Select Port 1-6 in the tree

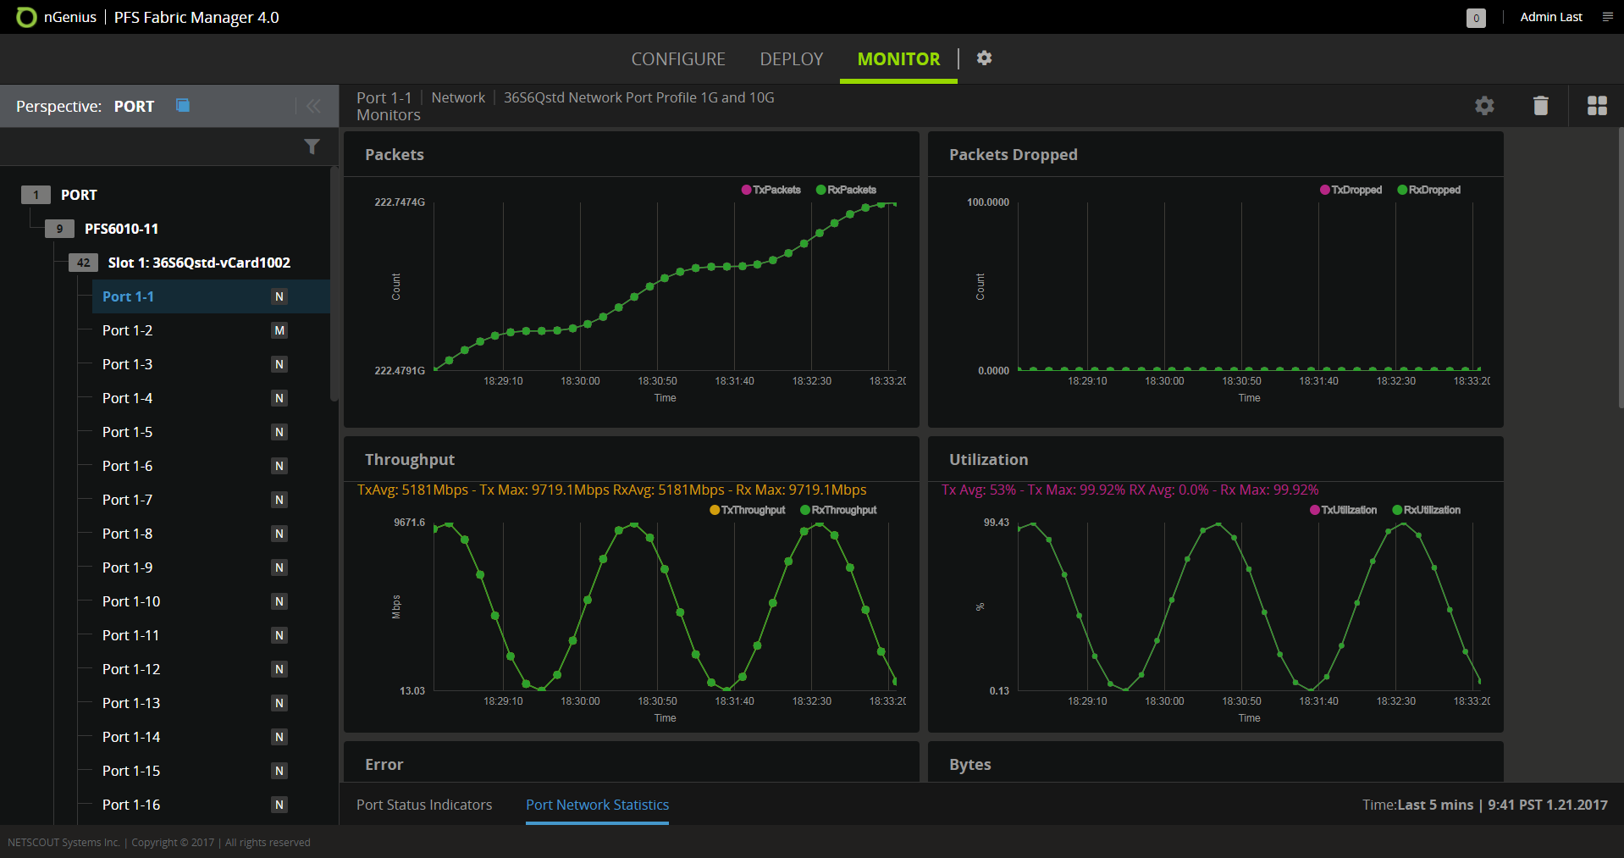(x=128, y=466)
